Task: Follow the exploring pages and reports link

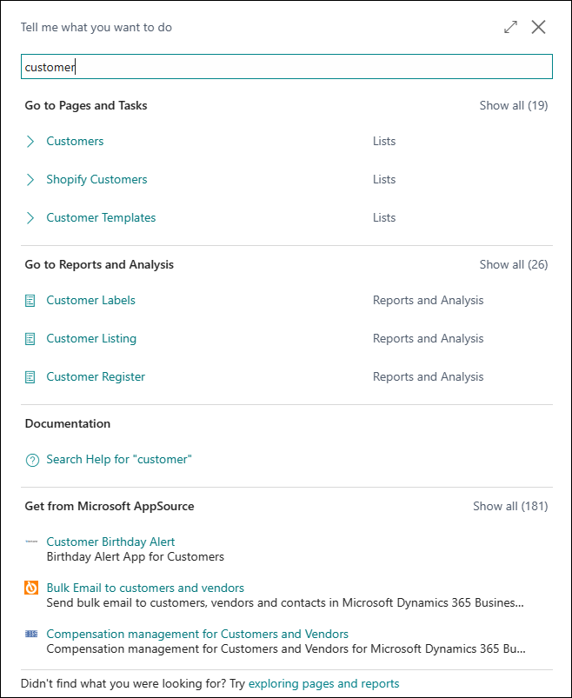Action: (323, 683)
